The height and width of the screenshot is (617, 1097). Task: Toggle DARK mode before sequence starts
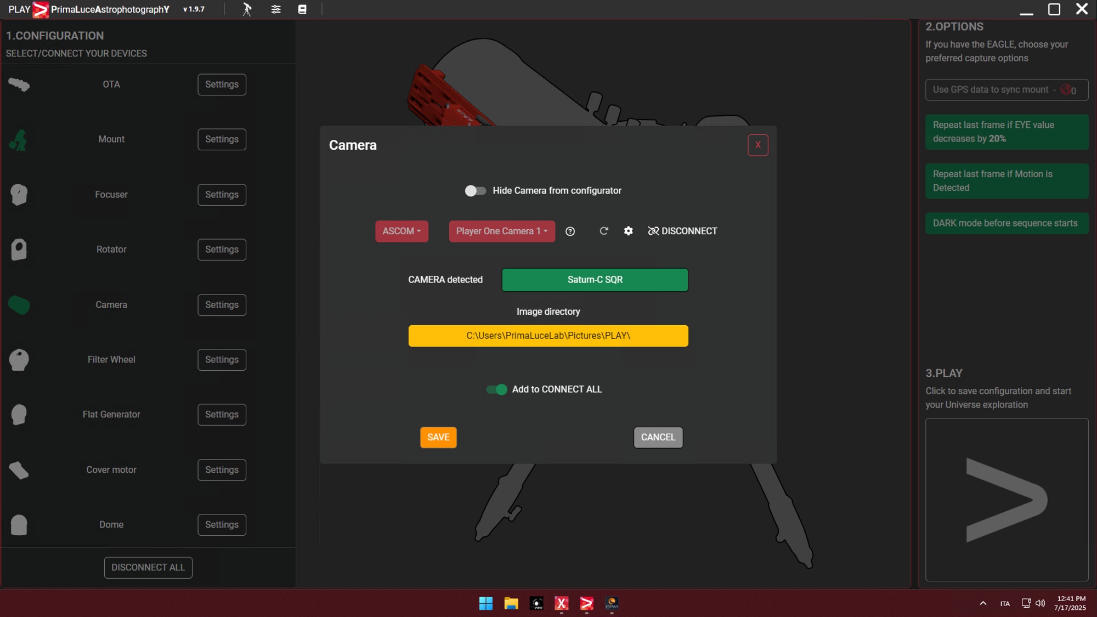pyautogui.click(x=1006, y=223)
